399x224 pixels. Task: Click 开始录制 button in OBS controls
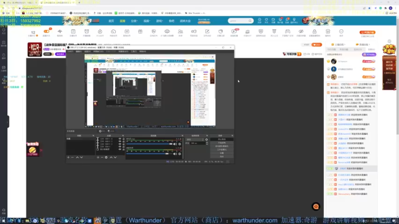point(221,143)
